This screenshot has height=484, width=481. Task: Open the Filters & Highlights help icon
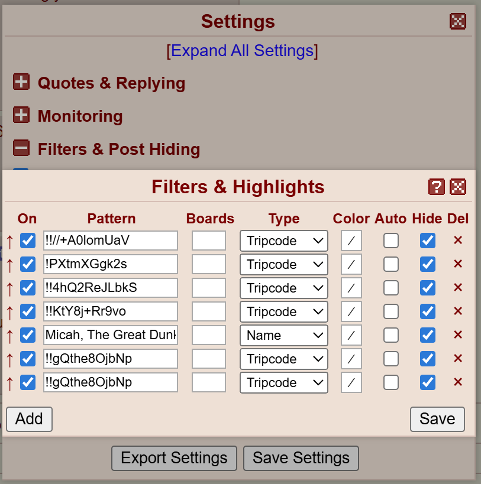point(436,187)
